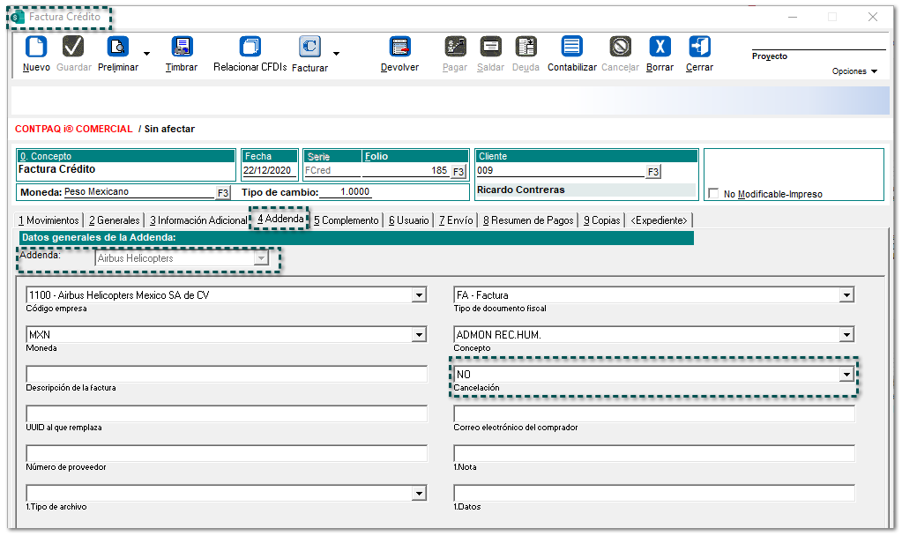Click Relacionar CFDIs toolbar icon
The width and height of the screenshot is (902, 536).
[250, 48]
